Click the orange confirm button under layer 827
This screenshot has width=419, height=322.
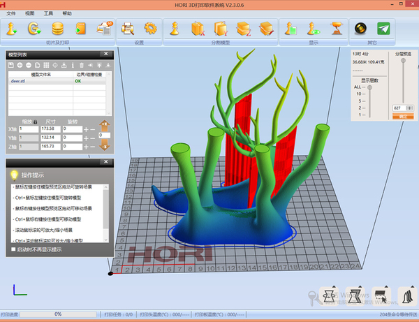(403, 116)
